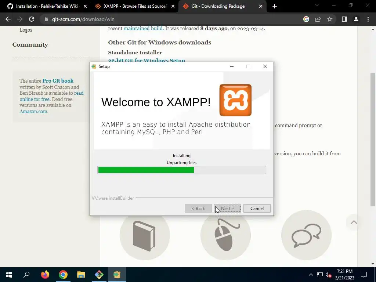Click the scrollbar up arrow
Viewport: 376px width, 282px height.
373,29
